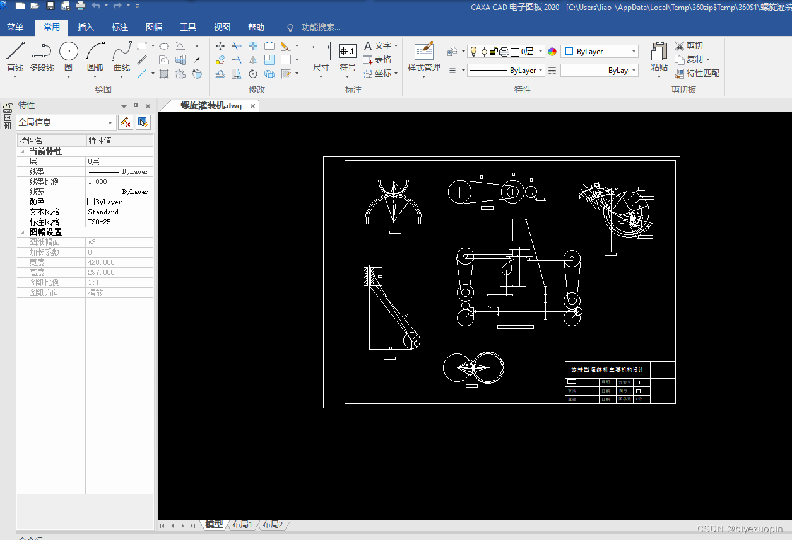Click the 标注风格 ISO-25 value
The image size is (792, 540).
click(x=119, y=222)
